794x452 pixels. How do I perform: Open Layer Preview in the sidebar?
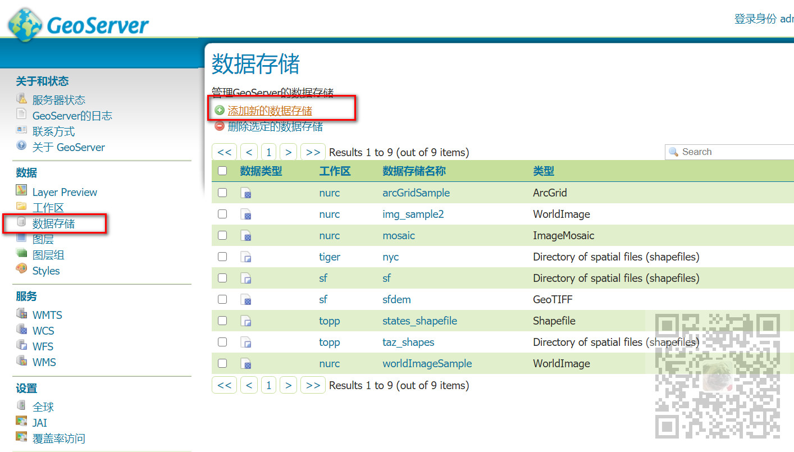[65, 192]
